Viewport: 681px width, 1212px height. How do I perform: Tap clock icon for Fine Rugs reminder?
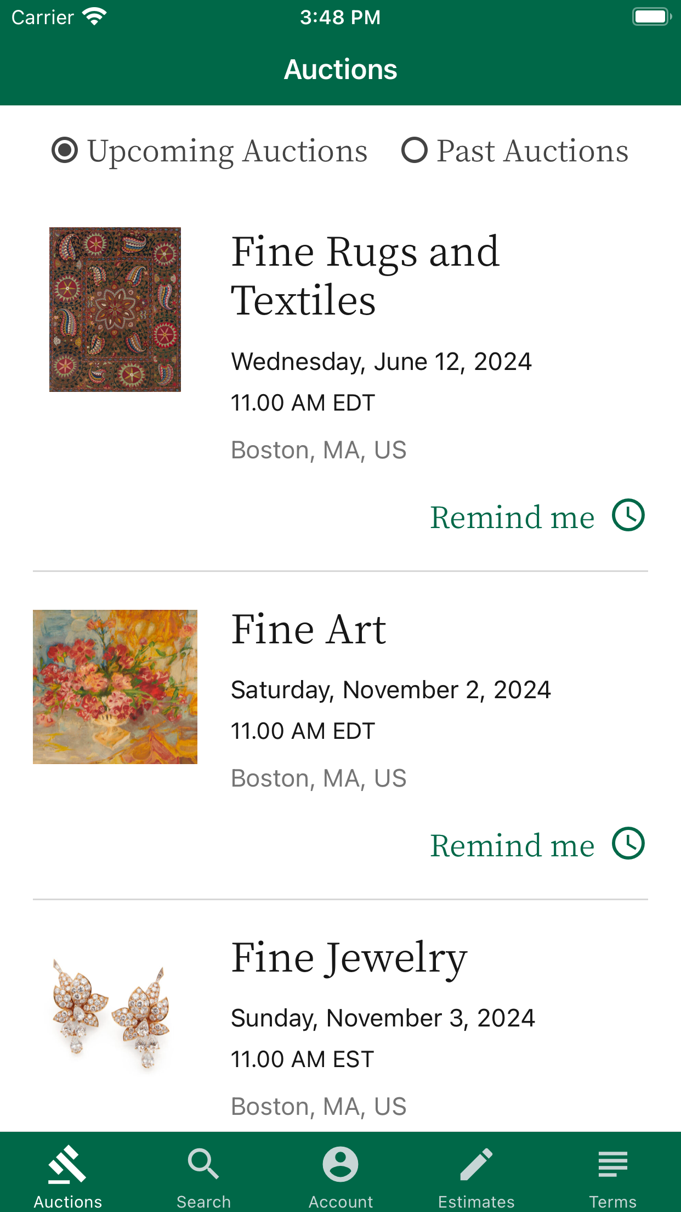click(x=628, y=515)
